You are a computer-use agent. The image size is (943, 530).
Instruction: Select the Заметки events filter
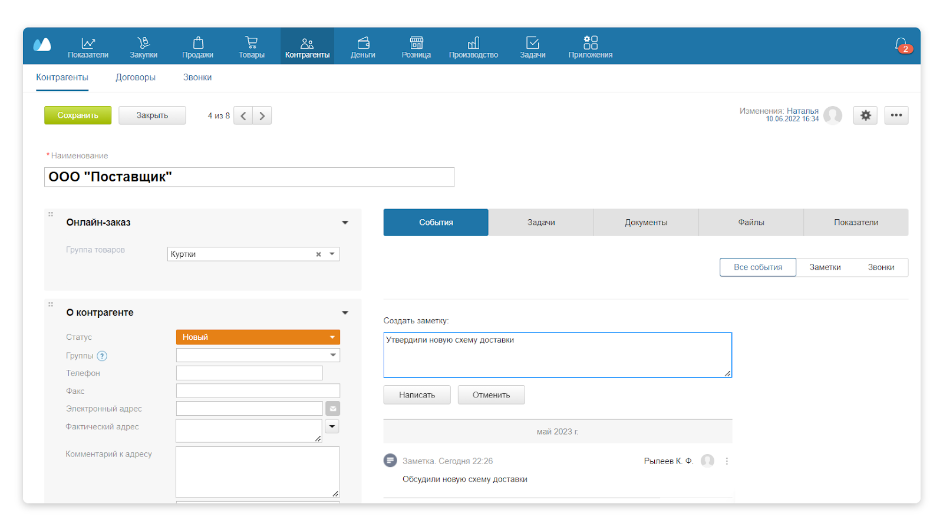(825, 267)
